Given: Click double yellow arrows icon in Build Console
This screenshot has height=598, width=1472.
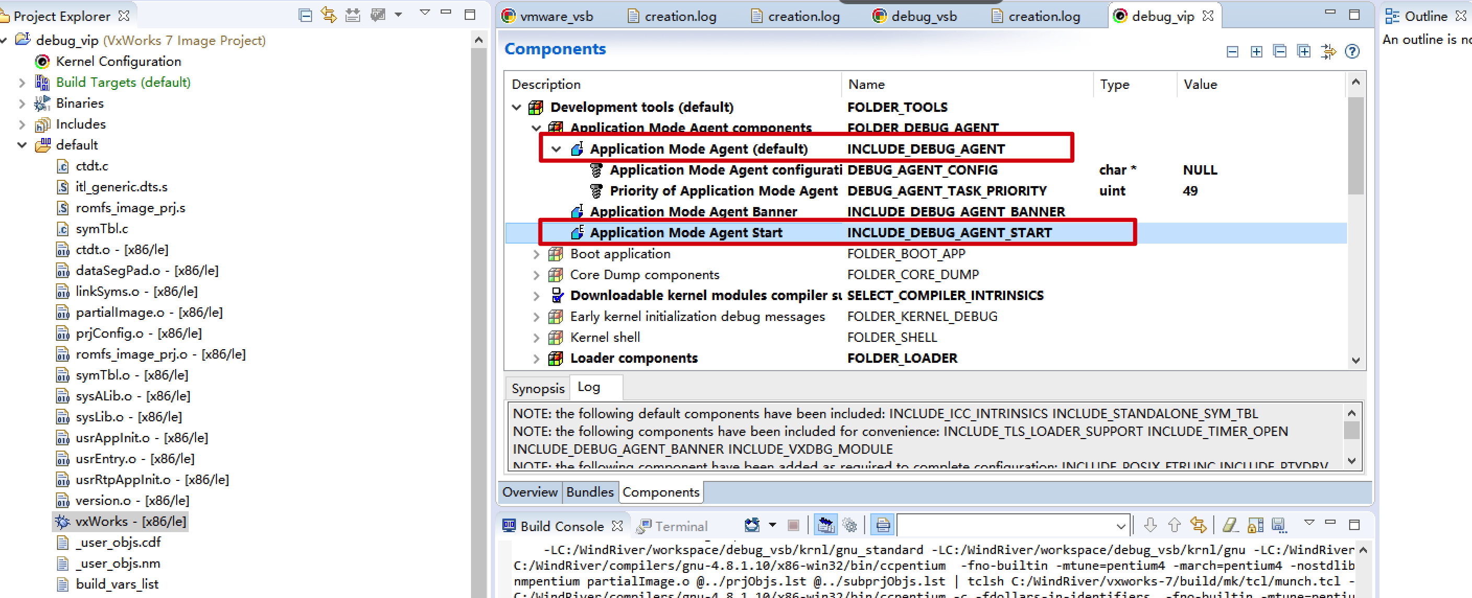Looking at the screenshot, I should pyautogui.click(x=1198, y=525).
